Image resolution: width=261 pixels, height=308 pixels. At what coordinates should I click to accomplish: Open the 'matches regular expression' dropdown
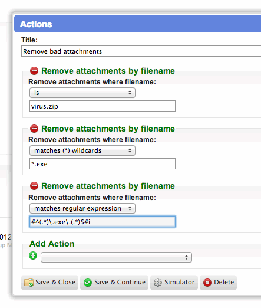(x=82, y=208)
